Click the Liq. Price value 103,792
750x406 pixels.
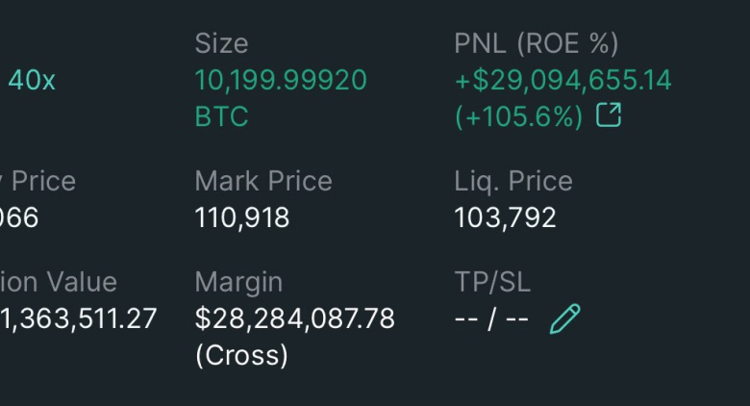tap(505, 217)
